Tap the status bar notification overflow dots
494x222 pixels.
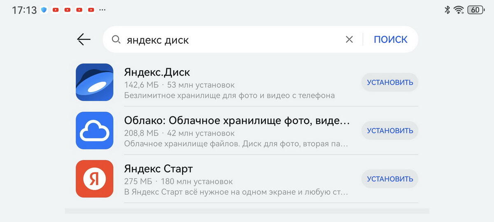tap(103, 10)
